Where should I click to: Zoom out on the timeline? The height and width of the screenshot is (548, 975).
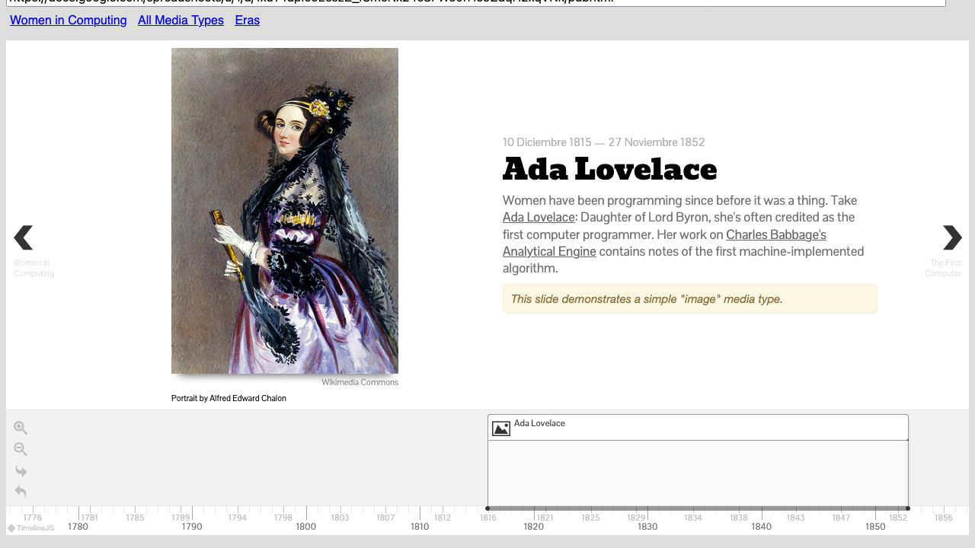point(21,449)
